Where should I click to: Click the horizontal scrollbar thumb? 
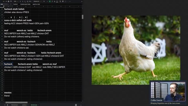tap(16, 102)
